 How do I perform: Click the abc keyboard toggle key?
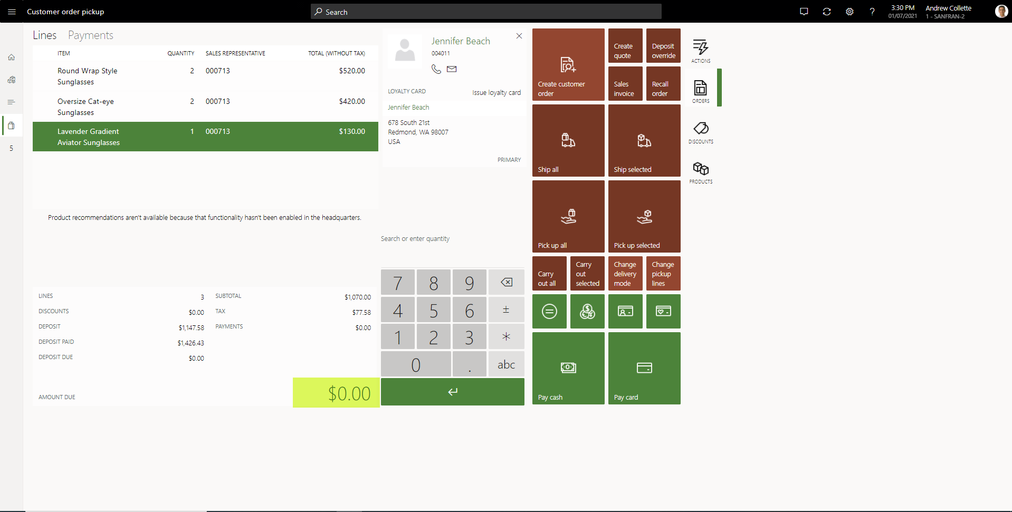(506, 364)
